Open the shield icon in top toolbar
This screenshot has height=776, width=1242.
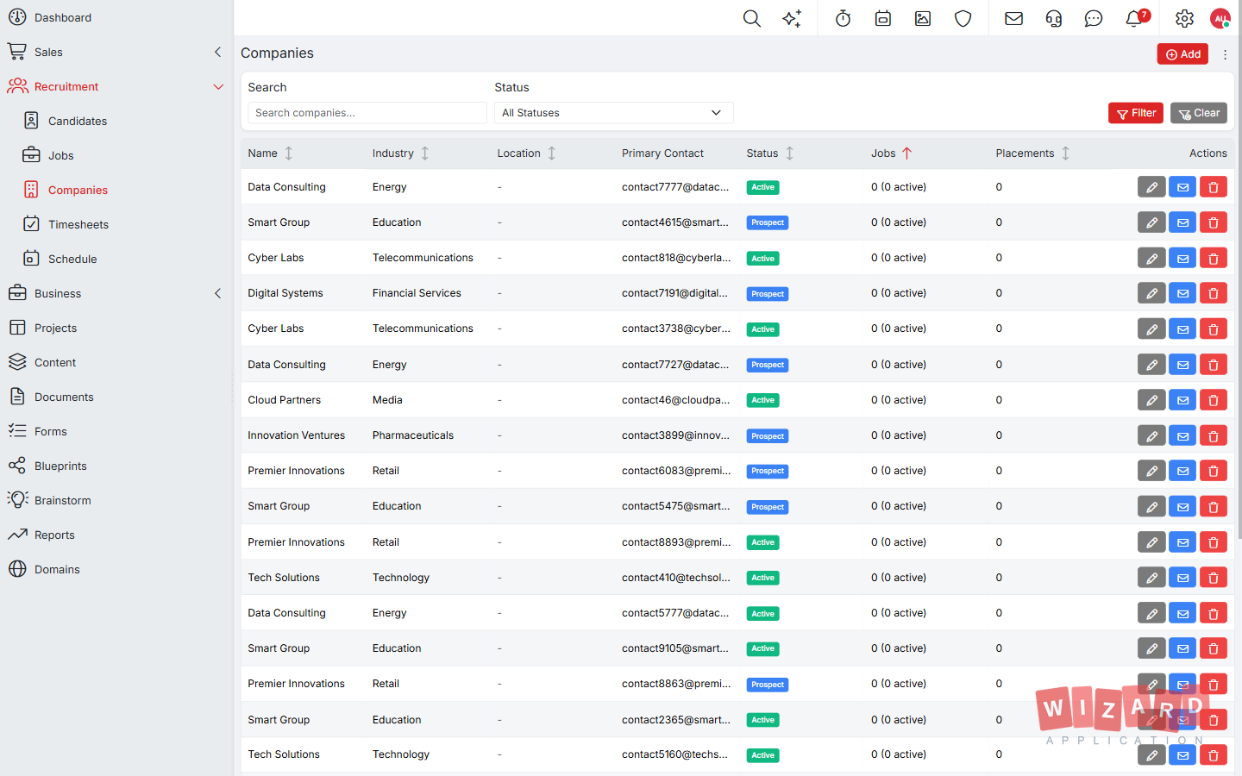point(963,18)
